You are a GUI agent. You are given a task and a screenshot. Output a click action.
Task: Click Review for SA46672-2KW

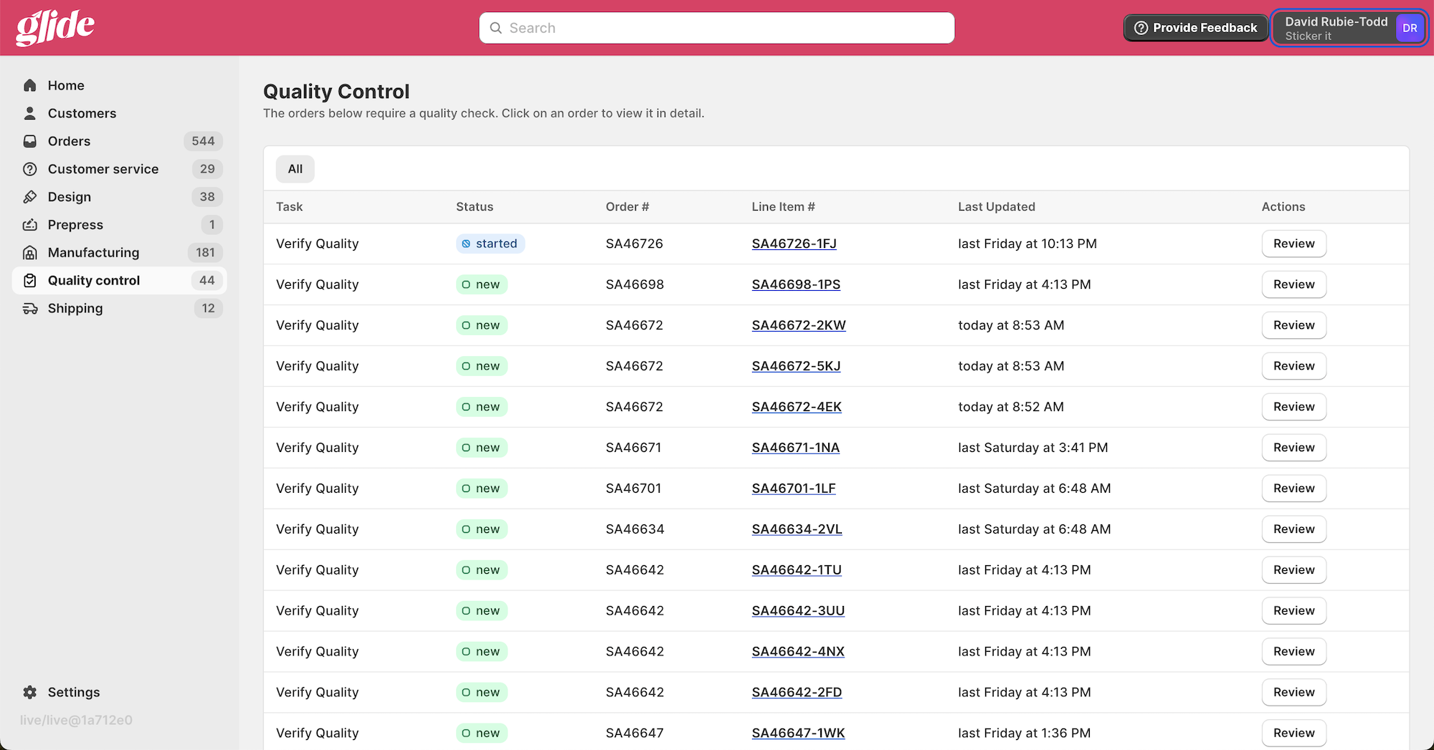[1293, 325]
